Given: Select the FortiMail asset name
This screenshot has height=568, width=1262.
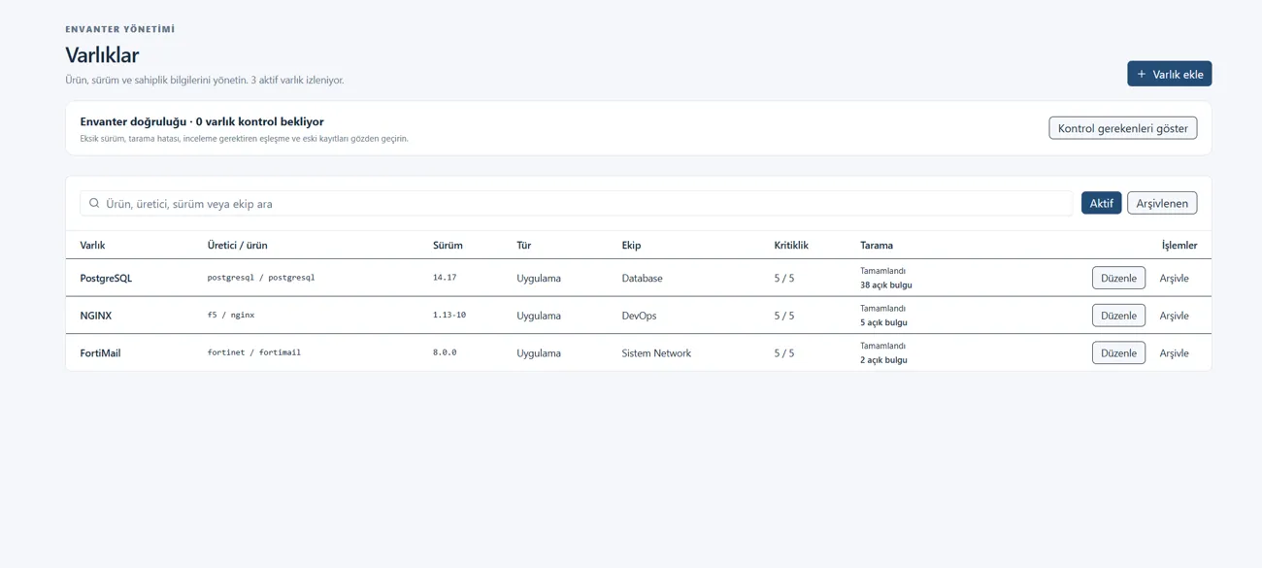Looking at the screenshot, I should click(100, 353).
